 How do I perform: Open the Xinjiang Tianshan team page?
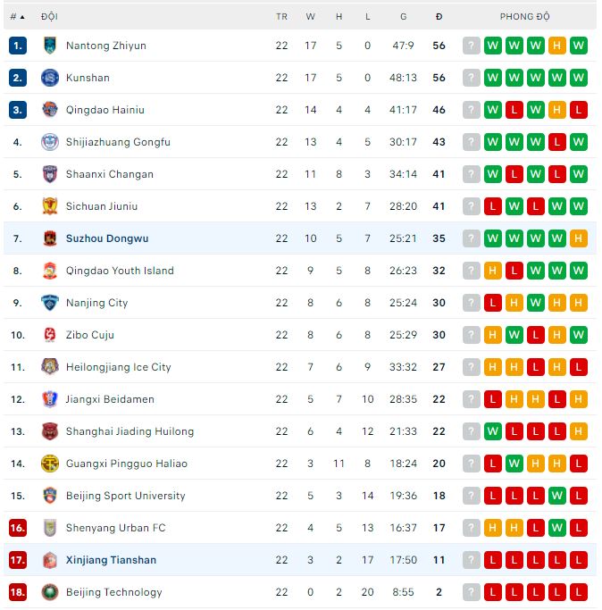[111, 560]
